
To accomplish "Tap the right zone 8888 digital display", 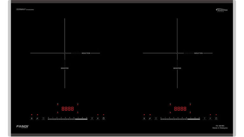I will [180, 108].
